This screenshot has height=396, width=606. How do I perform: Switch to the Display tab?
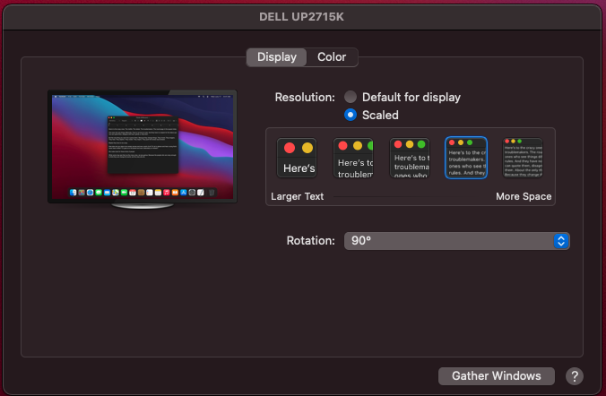(x=277, y=57)
